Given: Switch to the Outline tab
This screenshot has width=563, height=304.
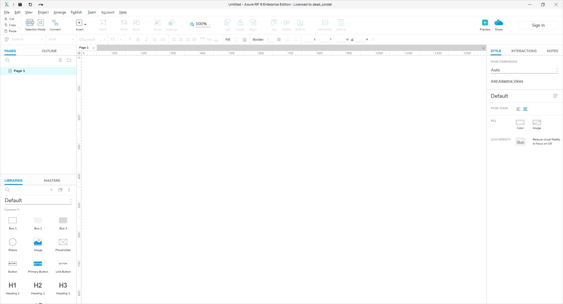Looking at the screenshot, I should coord(49,51).
